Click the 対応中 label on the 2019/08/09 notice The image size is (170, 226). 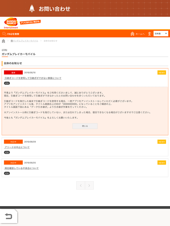[x=13, y=142]
